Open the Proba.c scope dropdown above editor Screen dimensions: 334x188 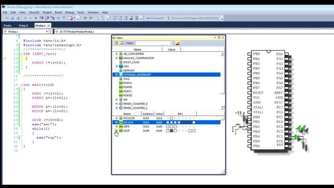pyautogui.click(x=46, y=31)
